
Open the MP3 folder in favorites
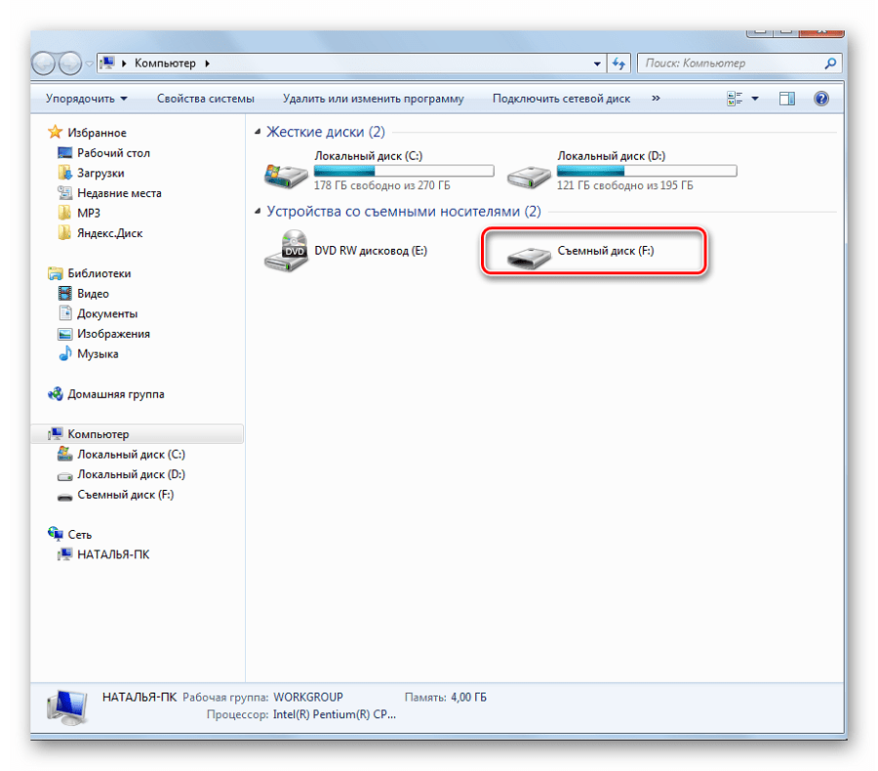pyautogui.click(x=89, y=213)
